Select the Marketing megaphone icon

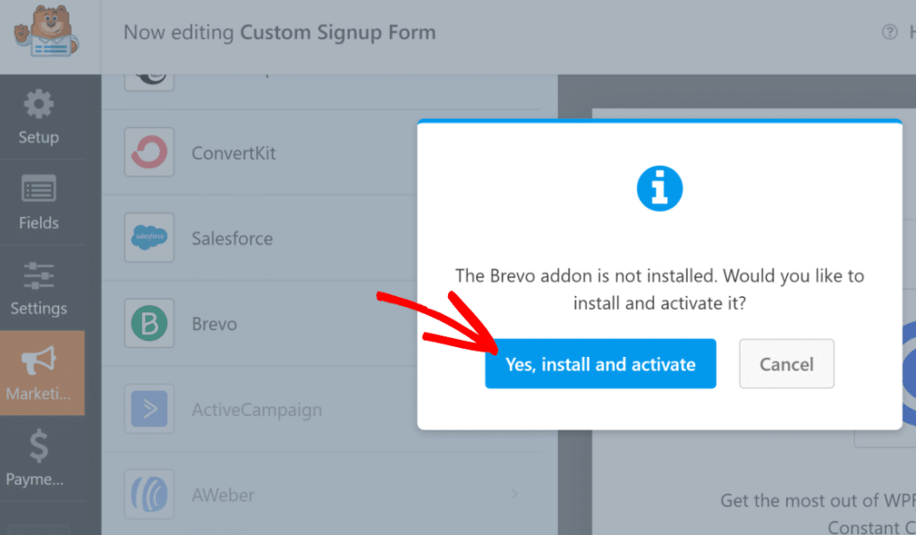click(37, 357)
